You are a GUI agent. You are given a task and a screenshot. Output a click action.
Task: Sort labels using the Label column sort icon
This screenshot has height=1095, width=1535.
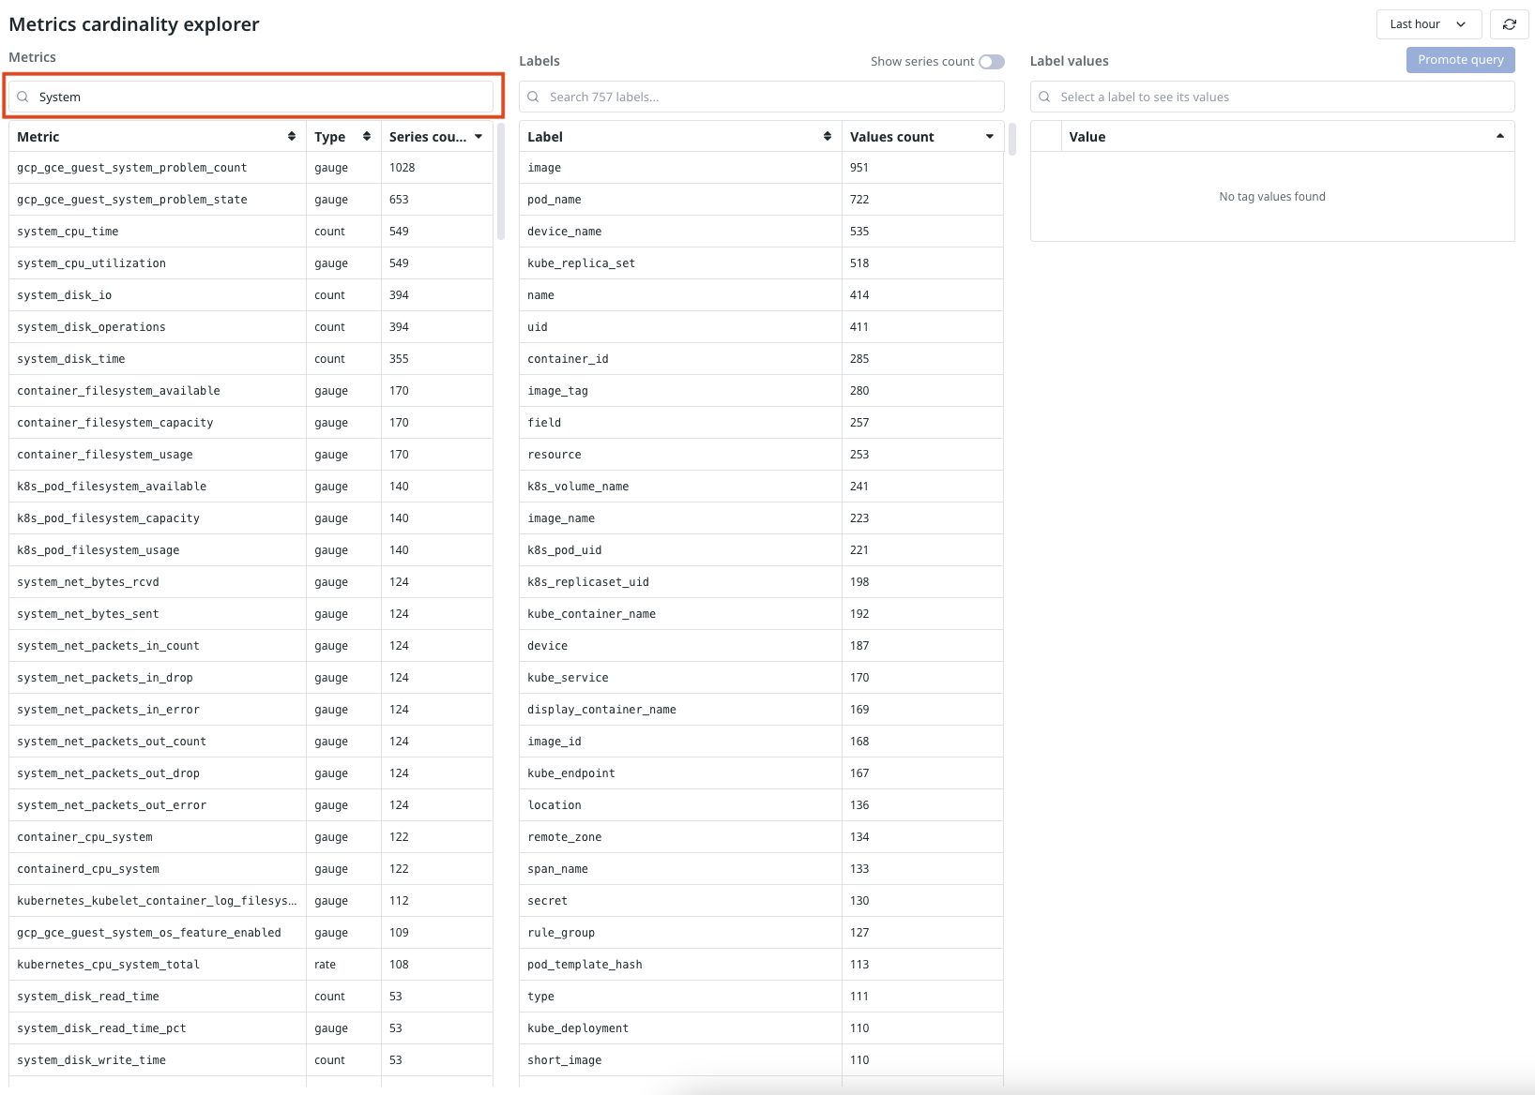pos(827,136)
